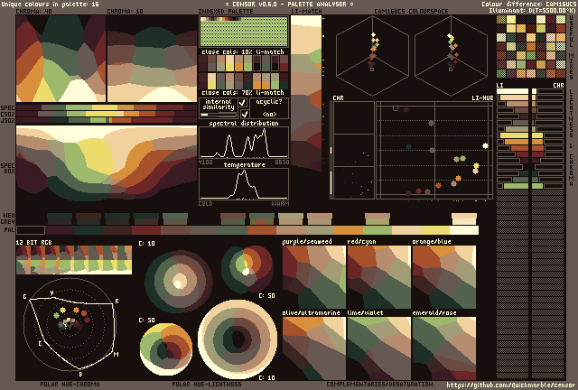Click the yellow bar in the LI column
This screenshot has height=390, width=578.
click(514, 135)
